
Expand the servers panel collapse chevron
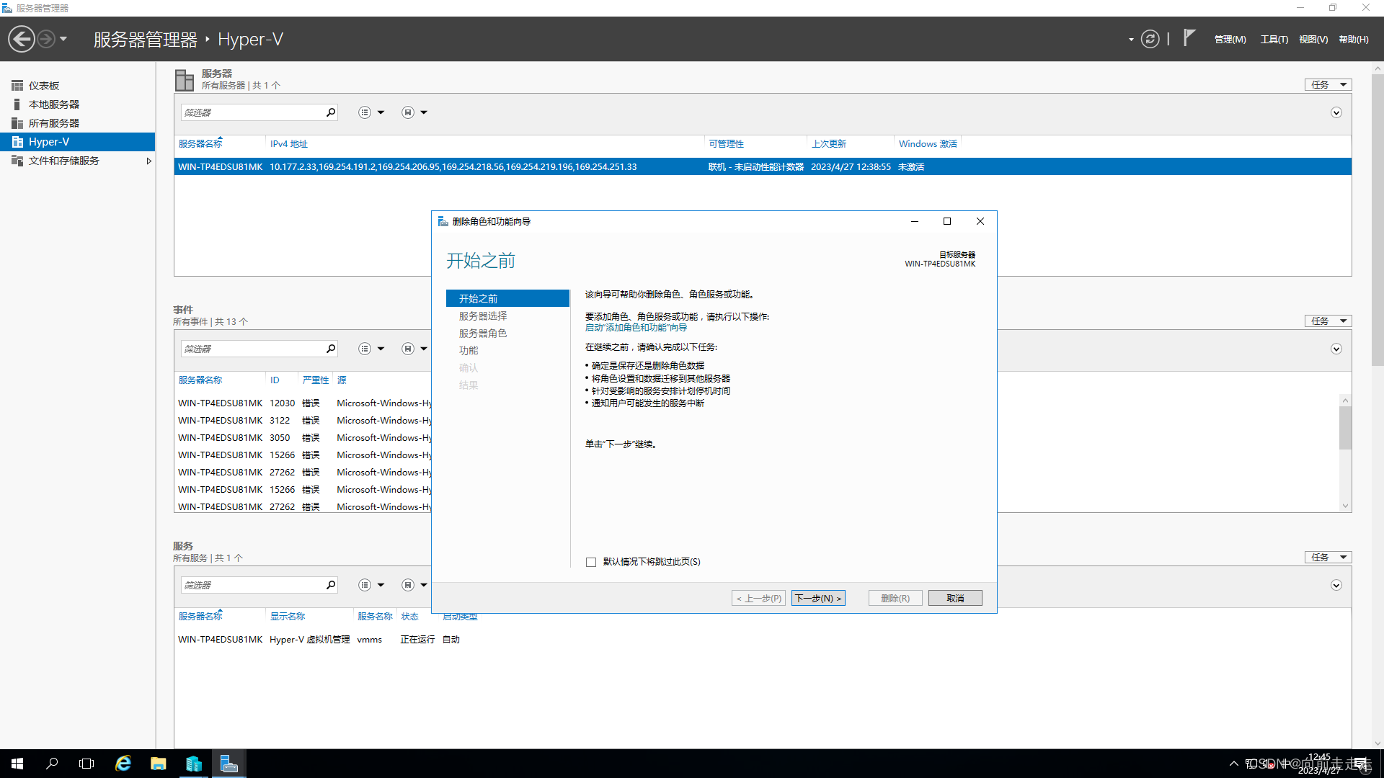pos(1336,112)
